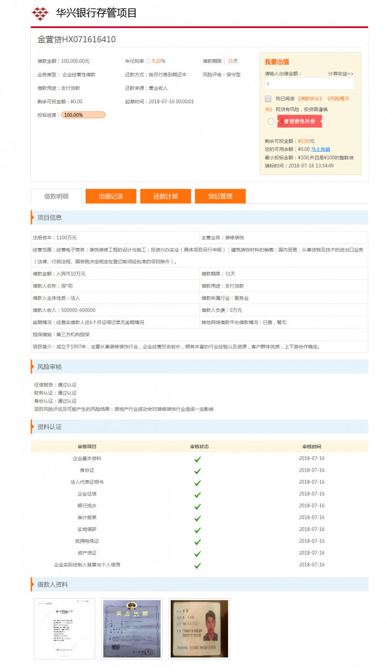Click the 借款期限 31天 value at top

tap(233, 61)
